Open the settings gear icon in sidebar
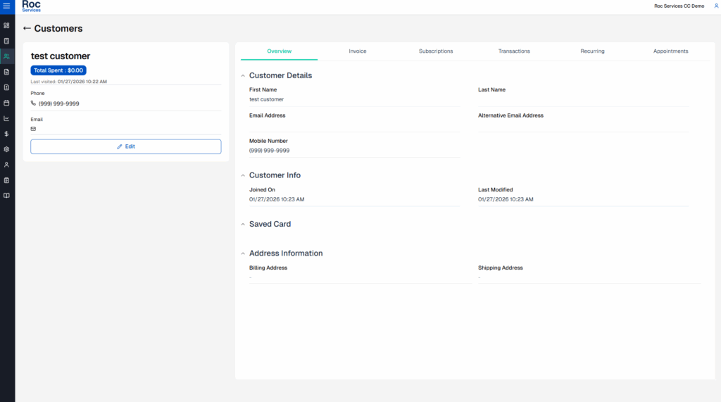The height and width of the screenshot is (402, 721). [7, 149]
